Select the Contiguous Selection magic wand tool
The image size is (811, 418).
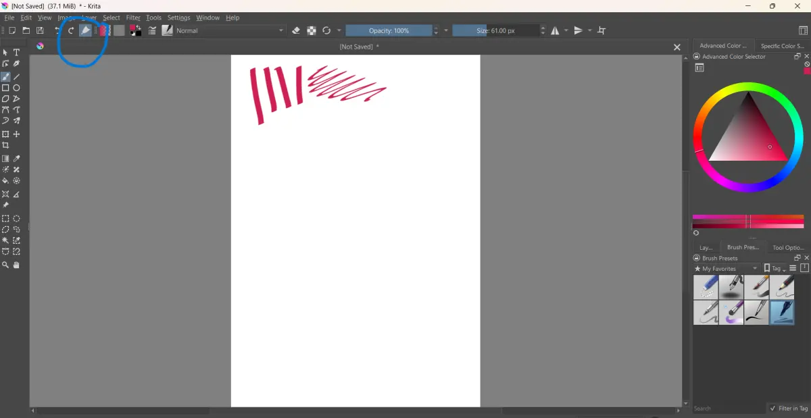(5, 240)
